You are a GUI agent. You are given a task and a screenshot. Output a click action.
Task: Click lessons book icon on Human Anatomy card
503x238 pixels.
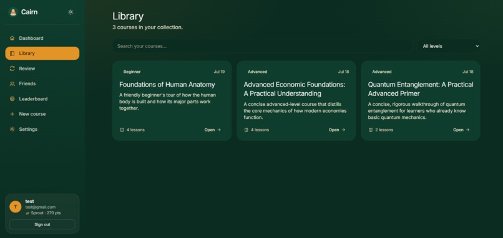click(122, 130)
